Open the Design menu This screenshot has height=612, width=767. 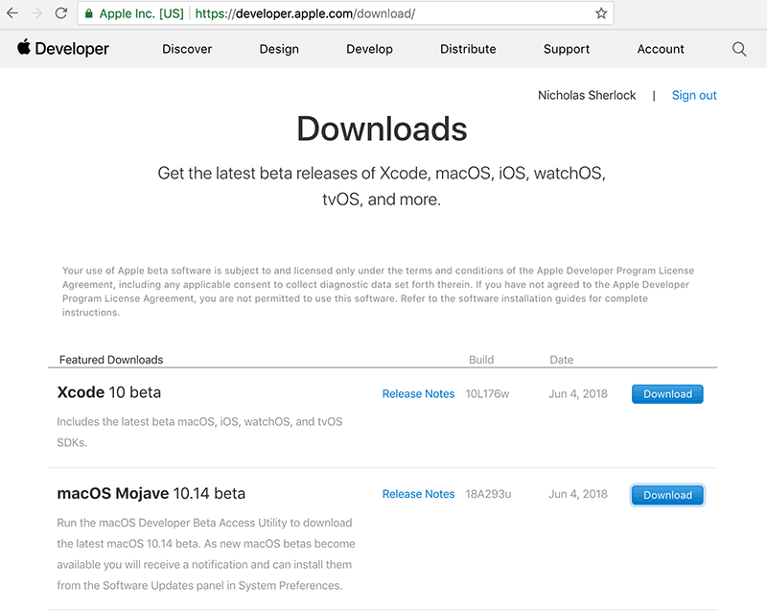click(x=279, y=49)
